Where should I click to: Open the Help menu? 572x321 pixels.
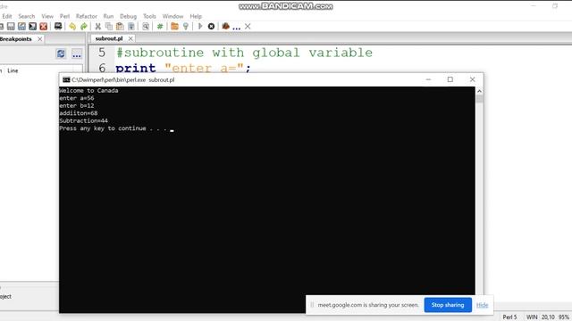[x=196, y=16]
